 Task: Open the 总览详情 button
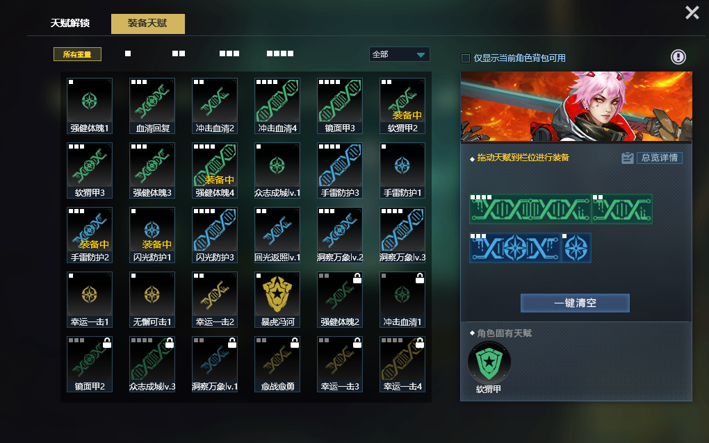[659, 158]
